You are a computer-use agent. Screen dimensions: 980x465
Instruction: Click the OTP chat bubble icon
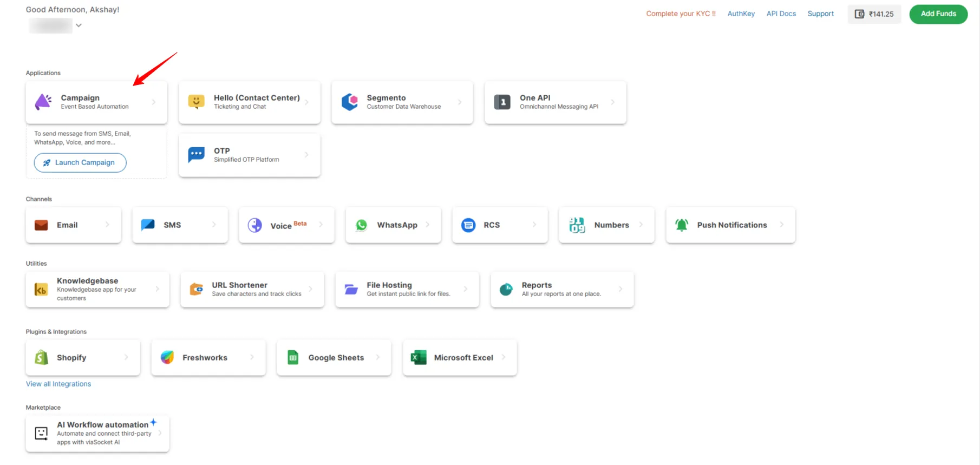[196, 155]
